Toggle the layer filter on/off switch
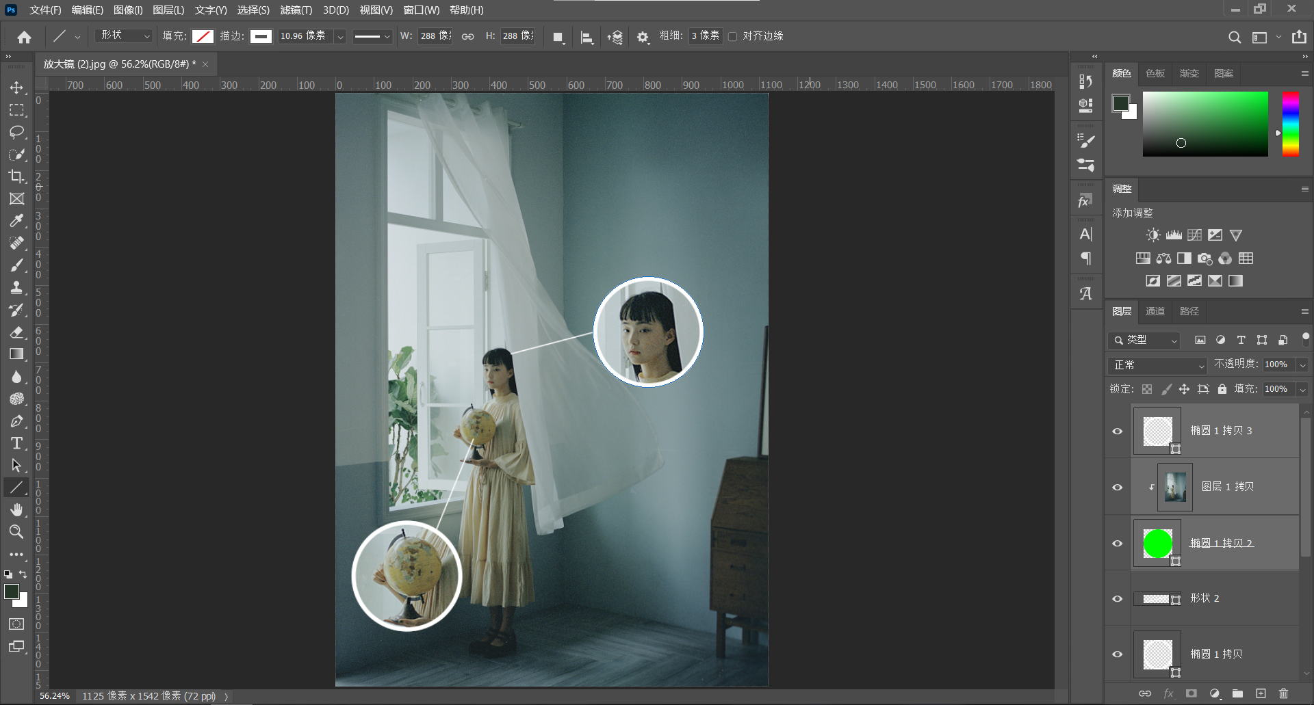Viewport: 1314px width, 705px height. pyautogui.click(x=1305, y=338)
